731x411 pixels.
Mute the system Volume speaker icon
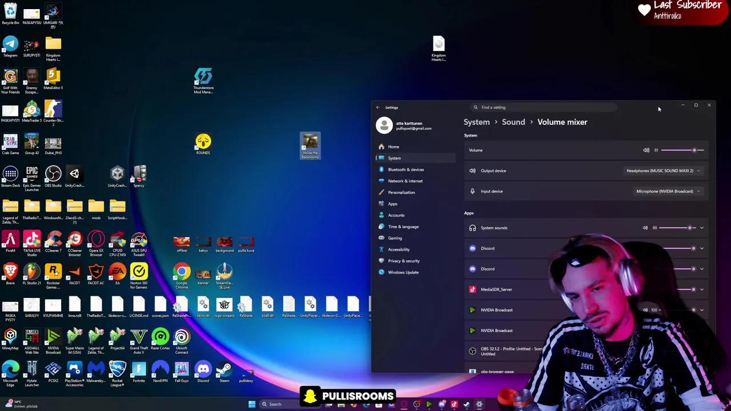(646, 150)
